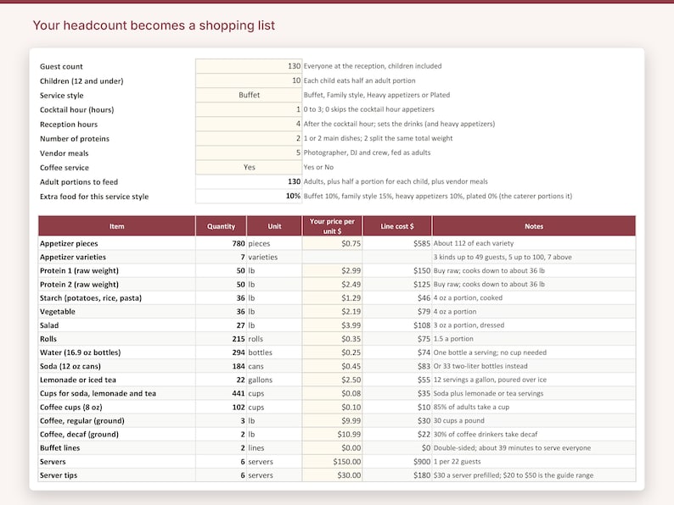Image resolution: width=674 pixels, height=505 pixels.
Task: Edit the Soda cans price $0.45
Action: coord(332,366)
